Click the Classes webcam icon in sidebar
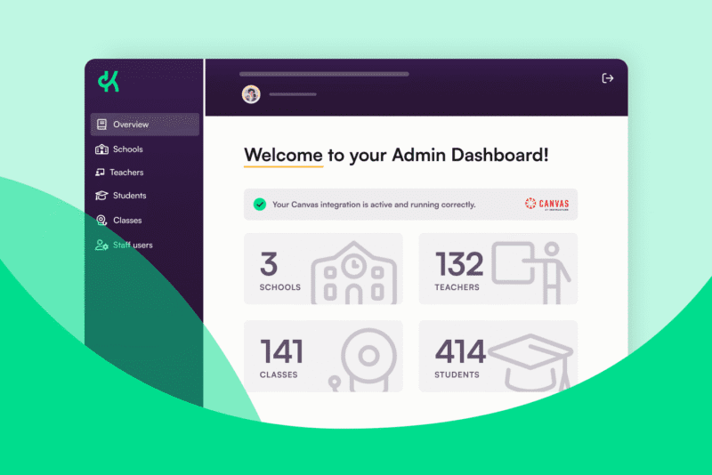 click(101, 220)
